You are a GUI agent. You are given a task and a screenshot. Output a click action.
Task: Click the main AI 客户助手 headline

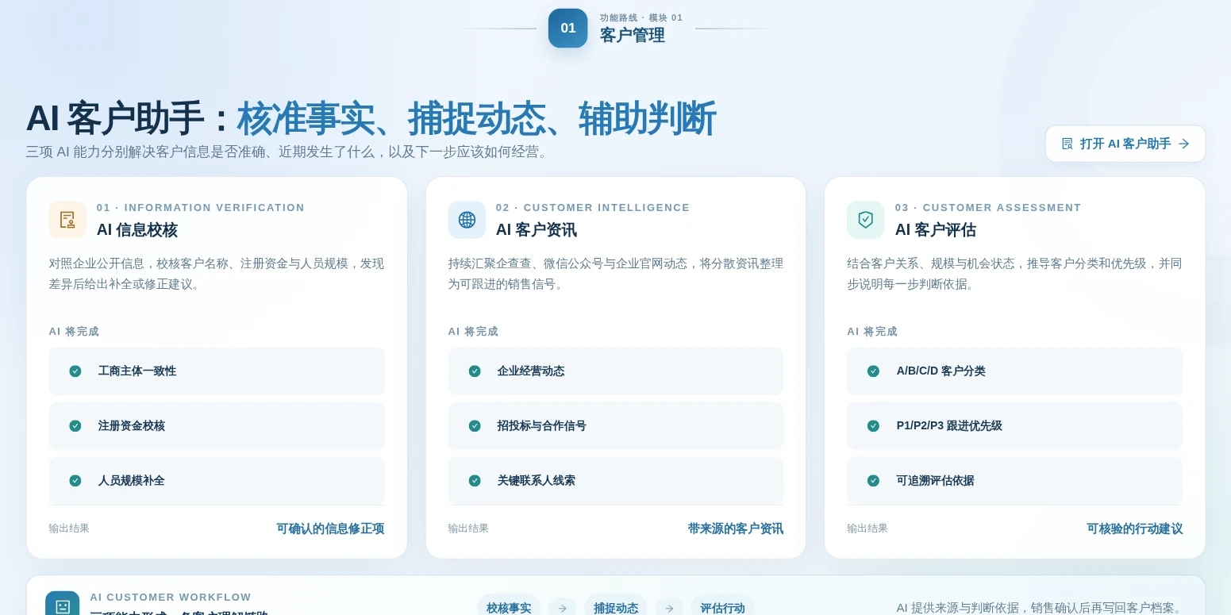pos(371,119)
